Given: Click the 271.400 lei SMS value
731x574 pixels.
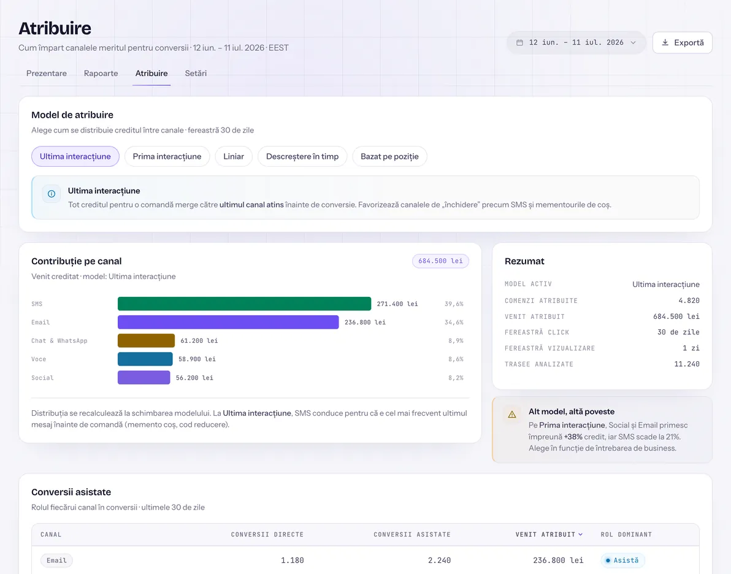Looking at the screenshot, I should tap(397, 304).
